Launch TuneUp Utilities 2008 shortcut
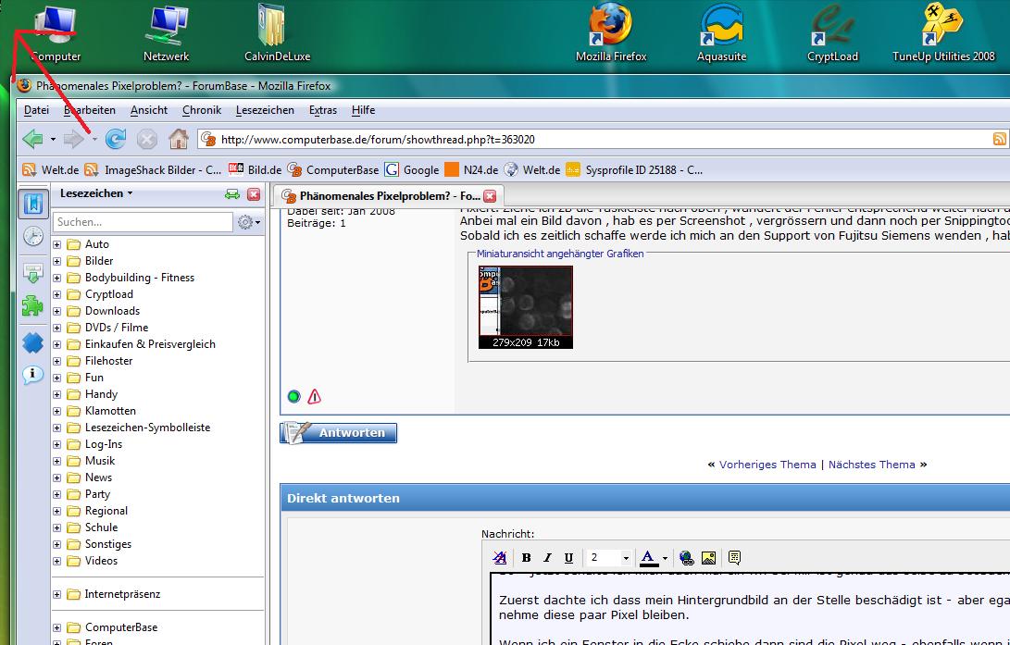This screenshot has width=1010, height=645. coord(943,32)
